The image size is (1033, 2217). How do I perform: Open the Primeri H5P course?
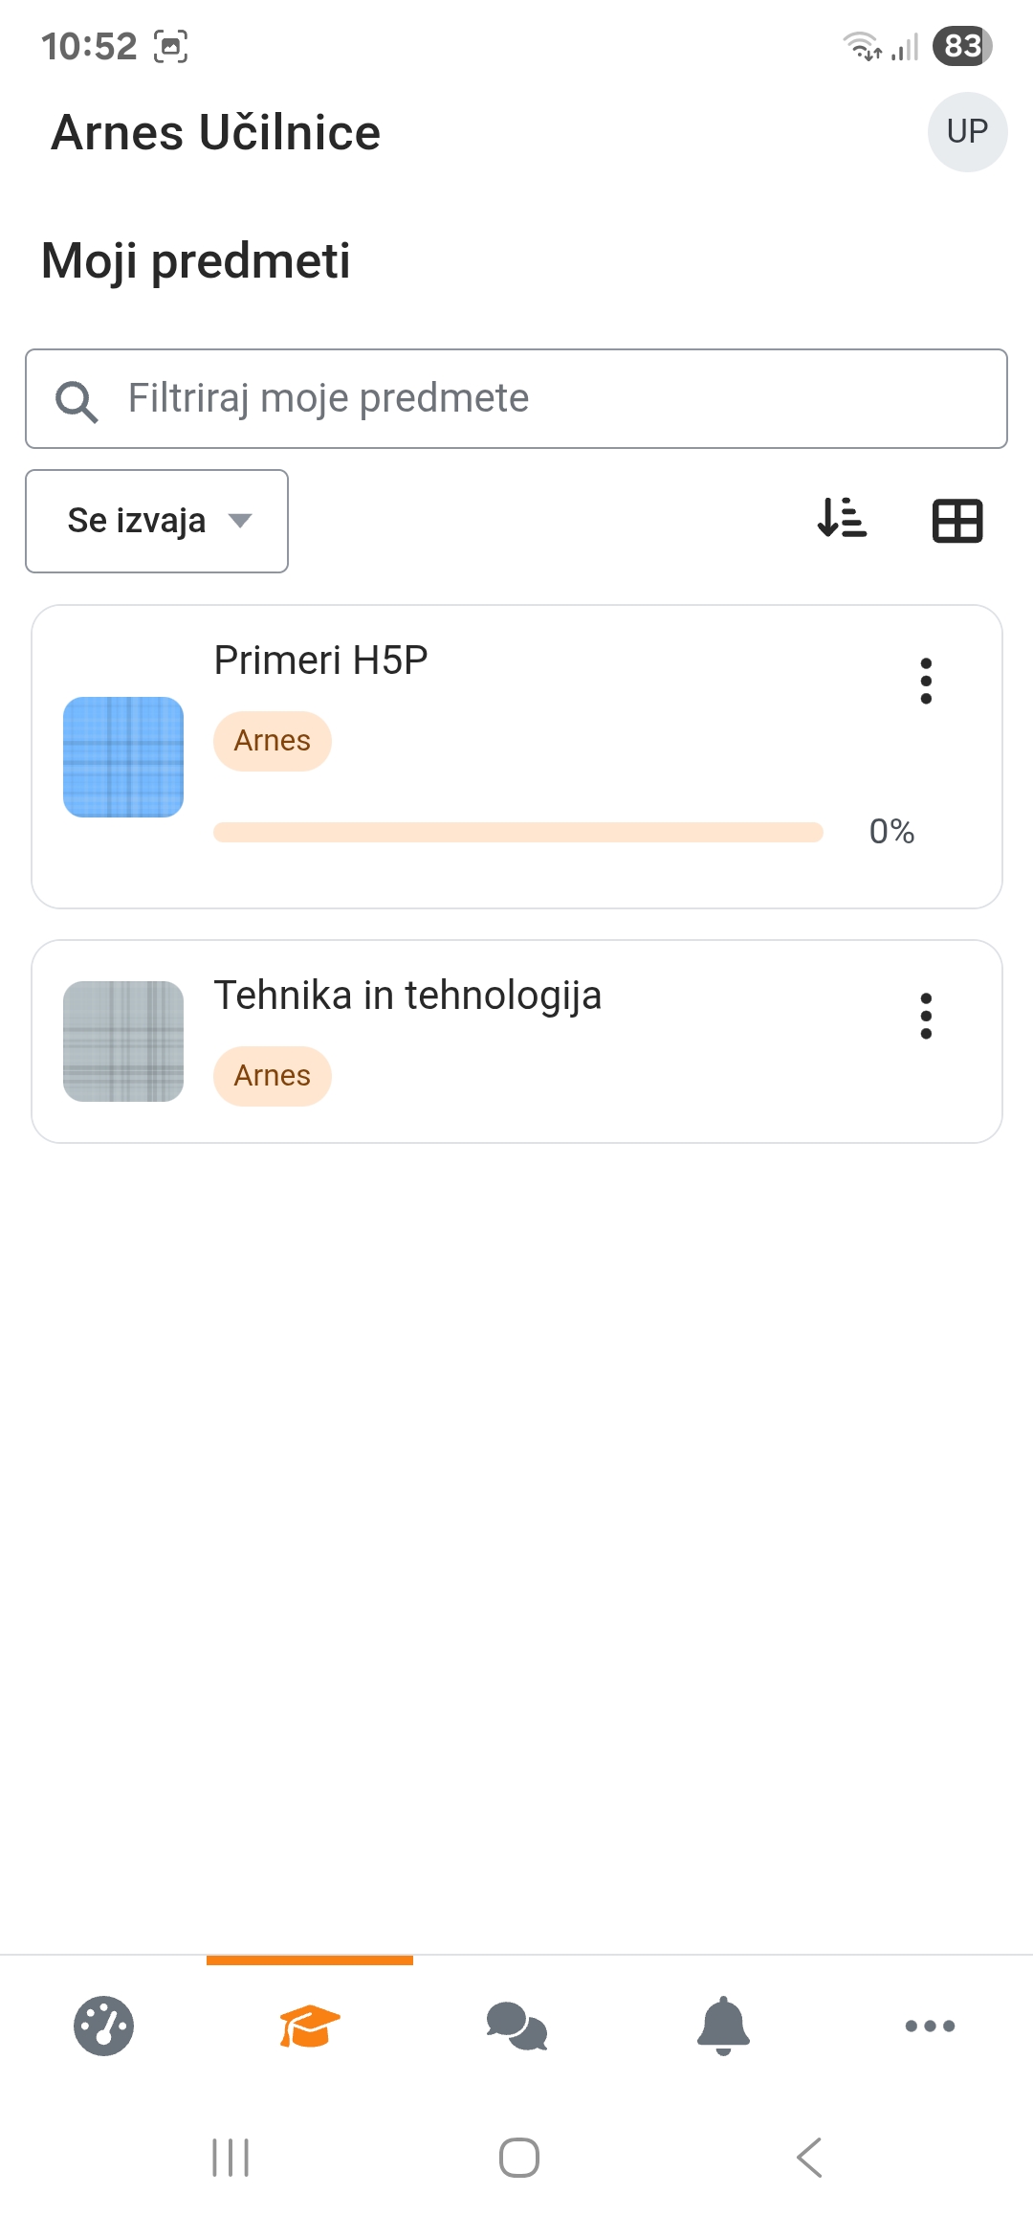tap(320, 661)
